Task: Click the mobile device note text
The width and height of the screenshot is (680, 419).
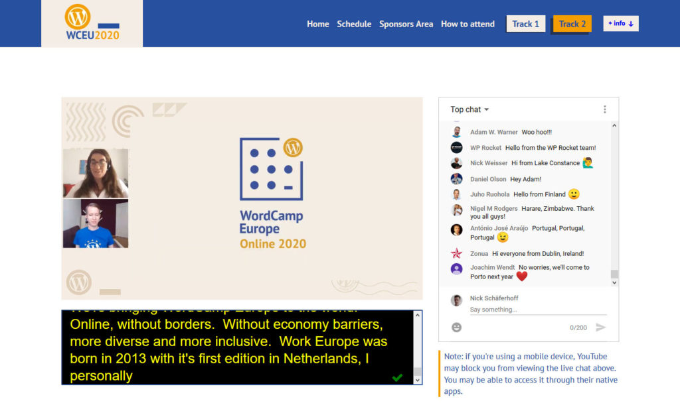Action: click(x=531, y=373)
